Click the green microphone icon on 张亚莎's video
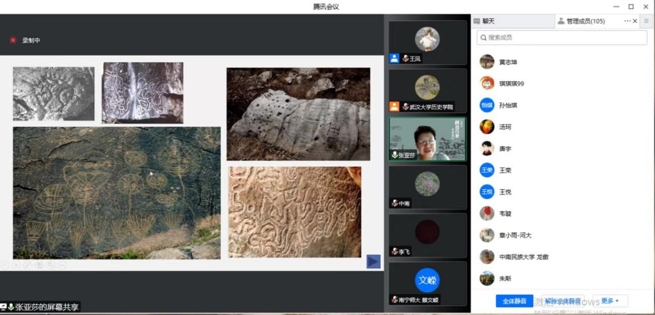The image size is (655, 315). 394,155
